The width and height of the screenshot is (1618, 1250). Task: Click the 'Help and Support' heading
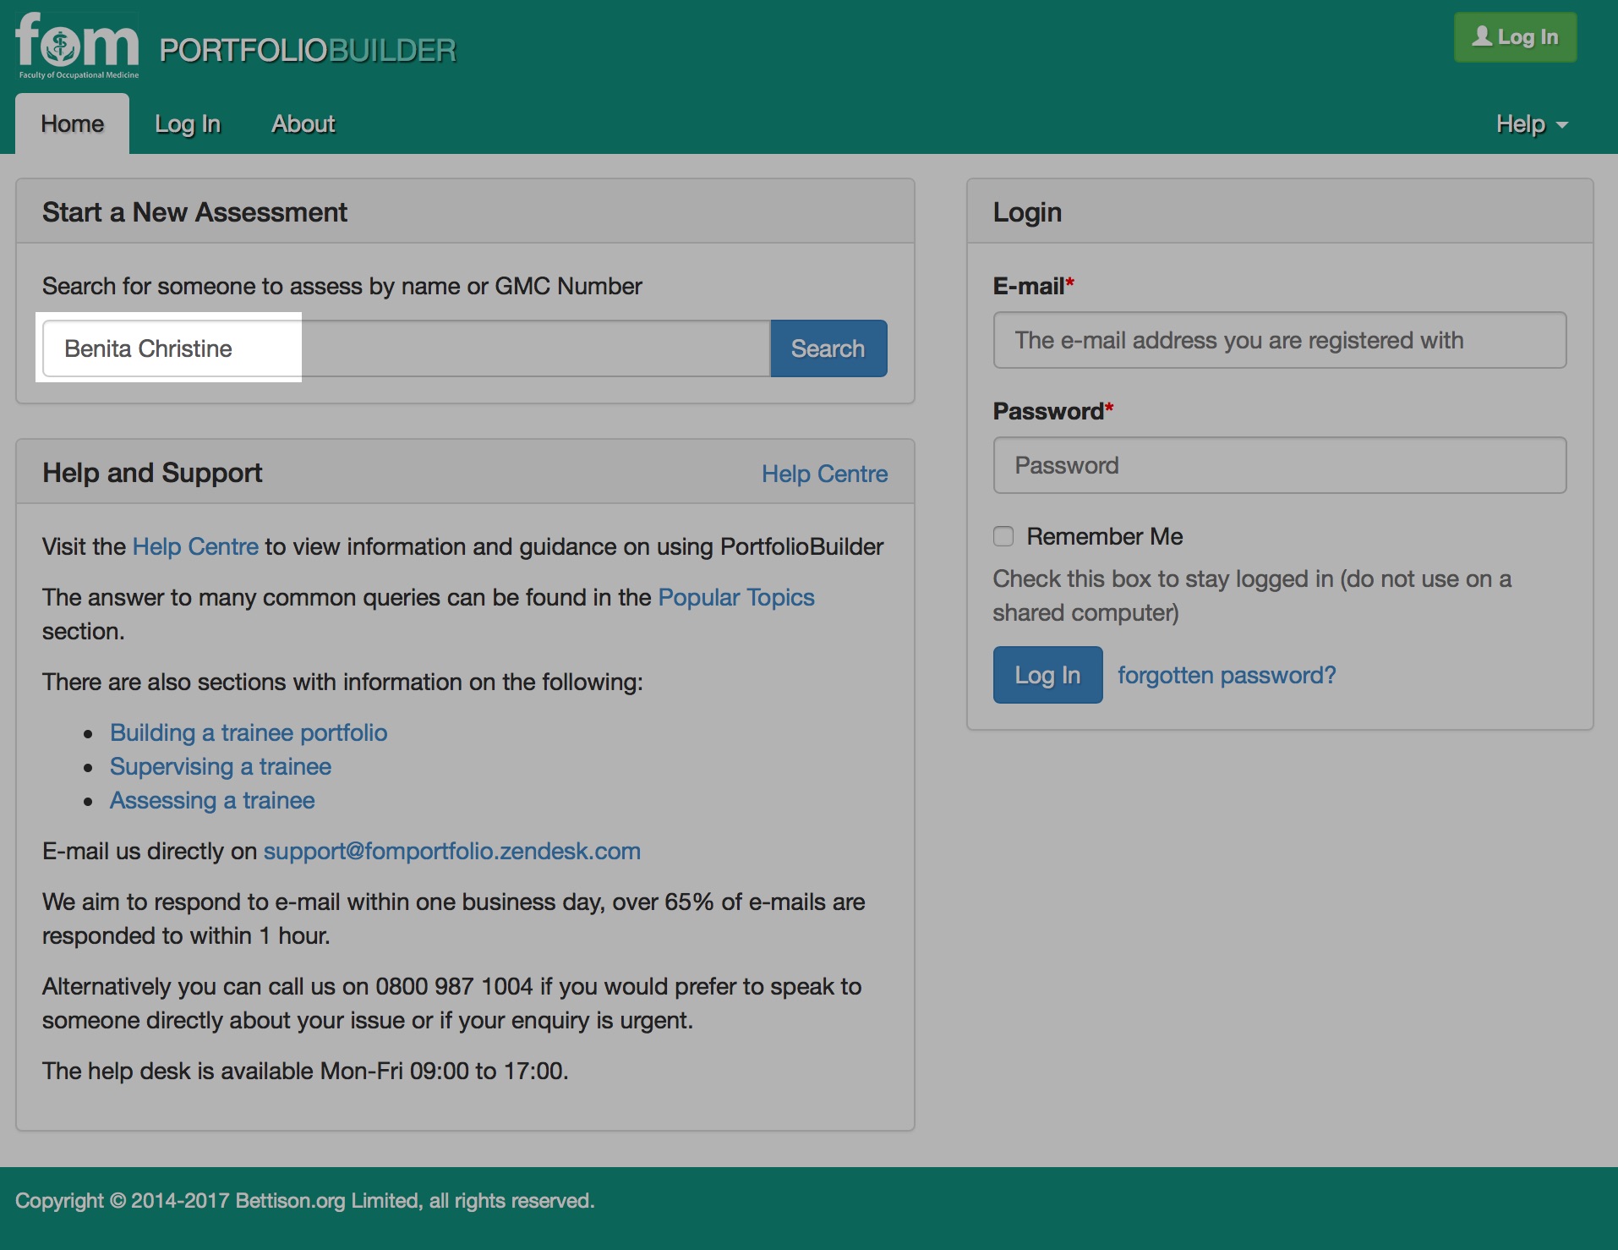point(152,473)
